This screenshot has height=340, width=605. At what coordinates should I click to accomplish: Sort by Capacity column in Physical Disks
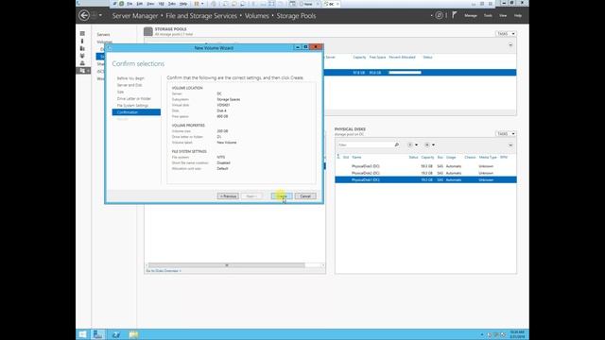[x=427, y=158]
